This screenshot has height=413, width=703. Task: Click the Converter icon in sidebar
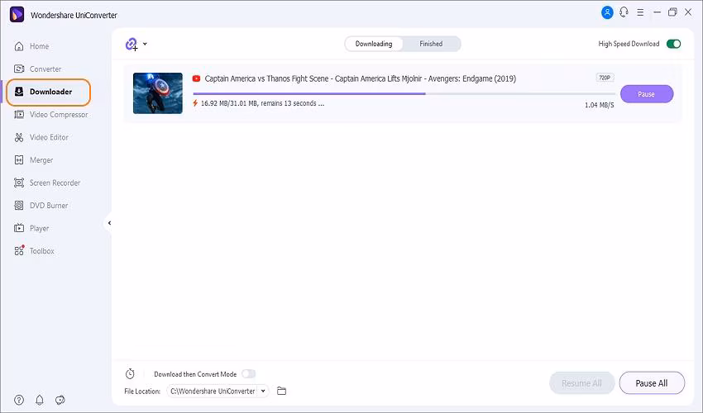(19, 69)
